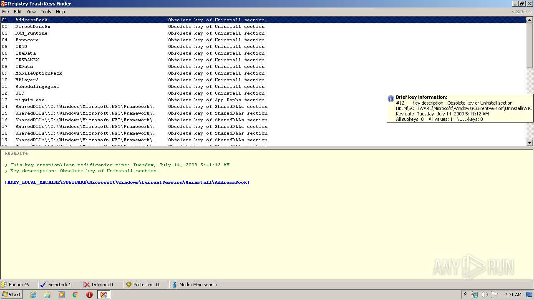Image resolution: width=534 pixels, height=300 pixels.
Task: Click the Found: 49 status icon
Action: pos(4,285)
